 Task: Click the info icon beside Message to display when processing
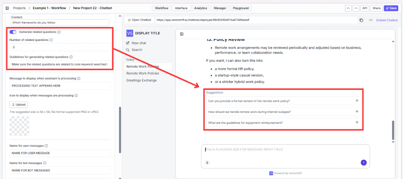pyautogui.click(x=79, y=79)
